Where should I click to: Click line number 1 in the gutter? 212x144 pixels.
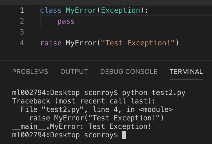[x=22, y=10]
